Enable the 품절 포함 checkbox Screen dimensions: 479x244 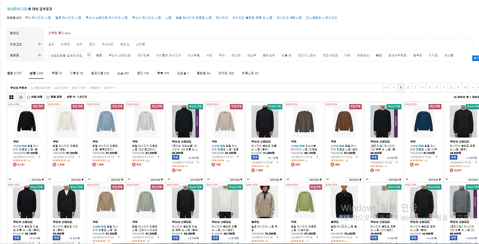(x=48, y=97)
